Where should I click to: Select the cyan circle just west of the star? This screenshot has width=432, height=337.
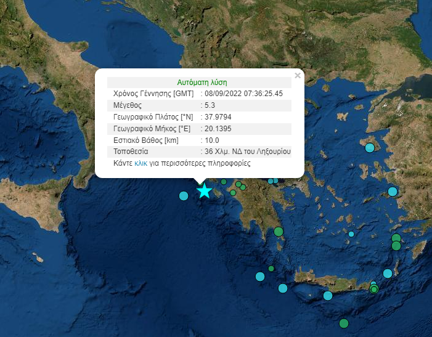tap(184, 196)
